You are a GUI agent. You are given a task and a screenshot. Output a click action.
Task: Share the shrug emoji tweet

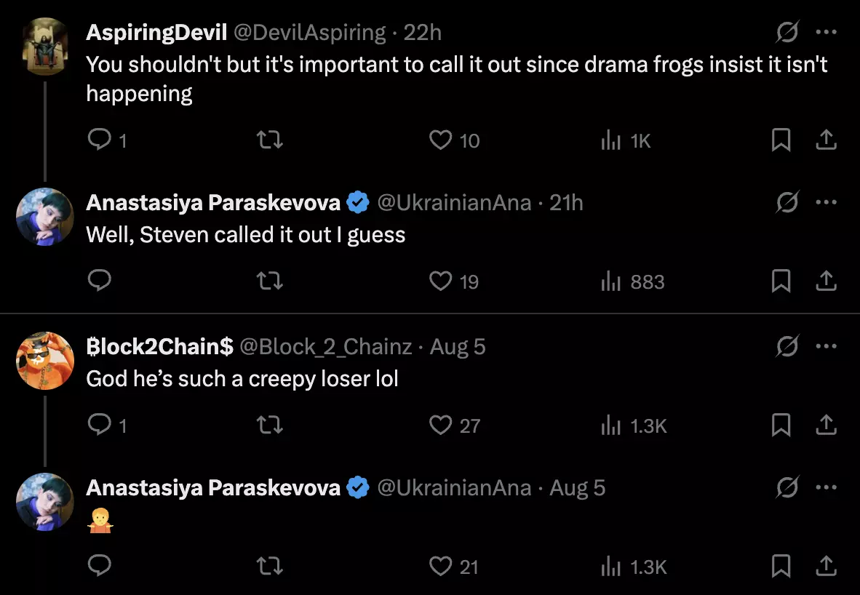pyautogui.click(x=826, y=566)
